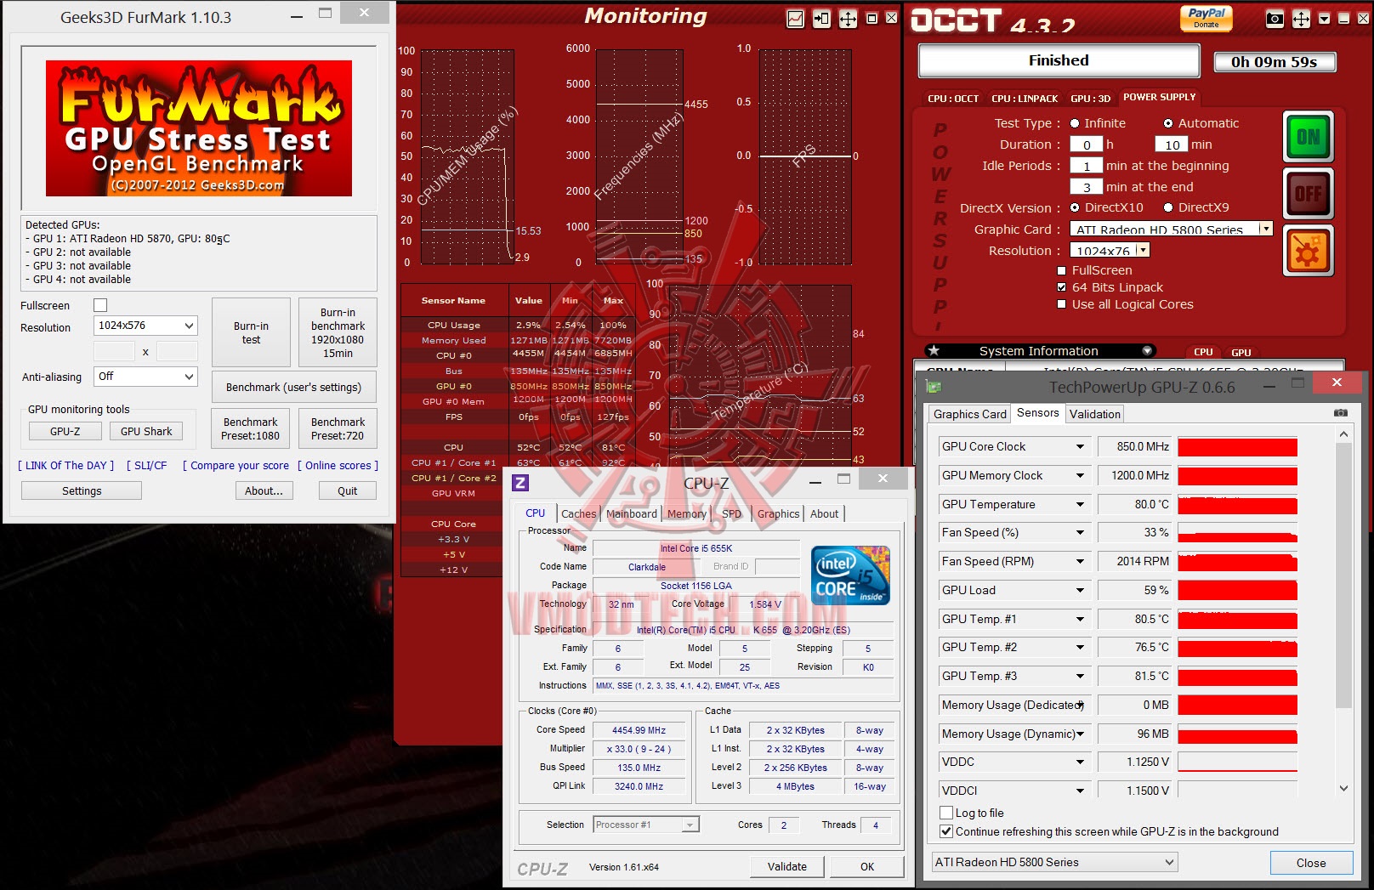The height and width of the screenshot is (890, 1374).
Task: Open the FurMark Resolution 1024x576 dropdown
Action: (145, 326)
